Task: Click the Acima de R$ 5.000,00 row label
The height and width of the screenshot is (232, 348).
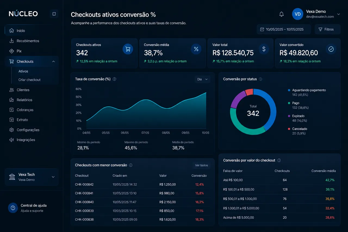Action: 238,218
